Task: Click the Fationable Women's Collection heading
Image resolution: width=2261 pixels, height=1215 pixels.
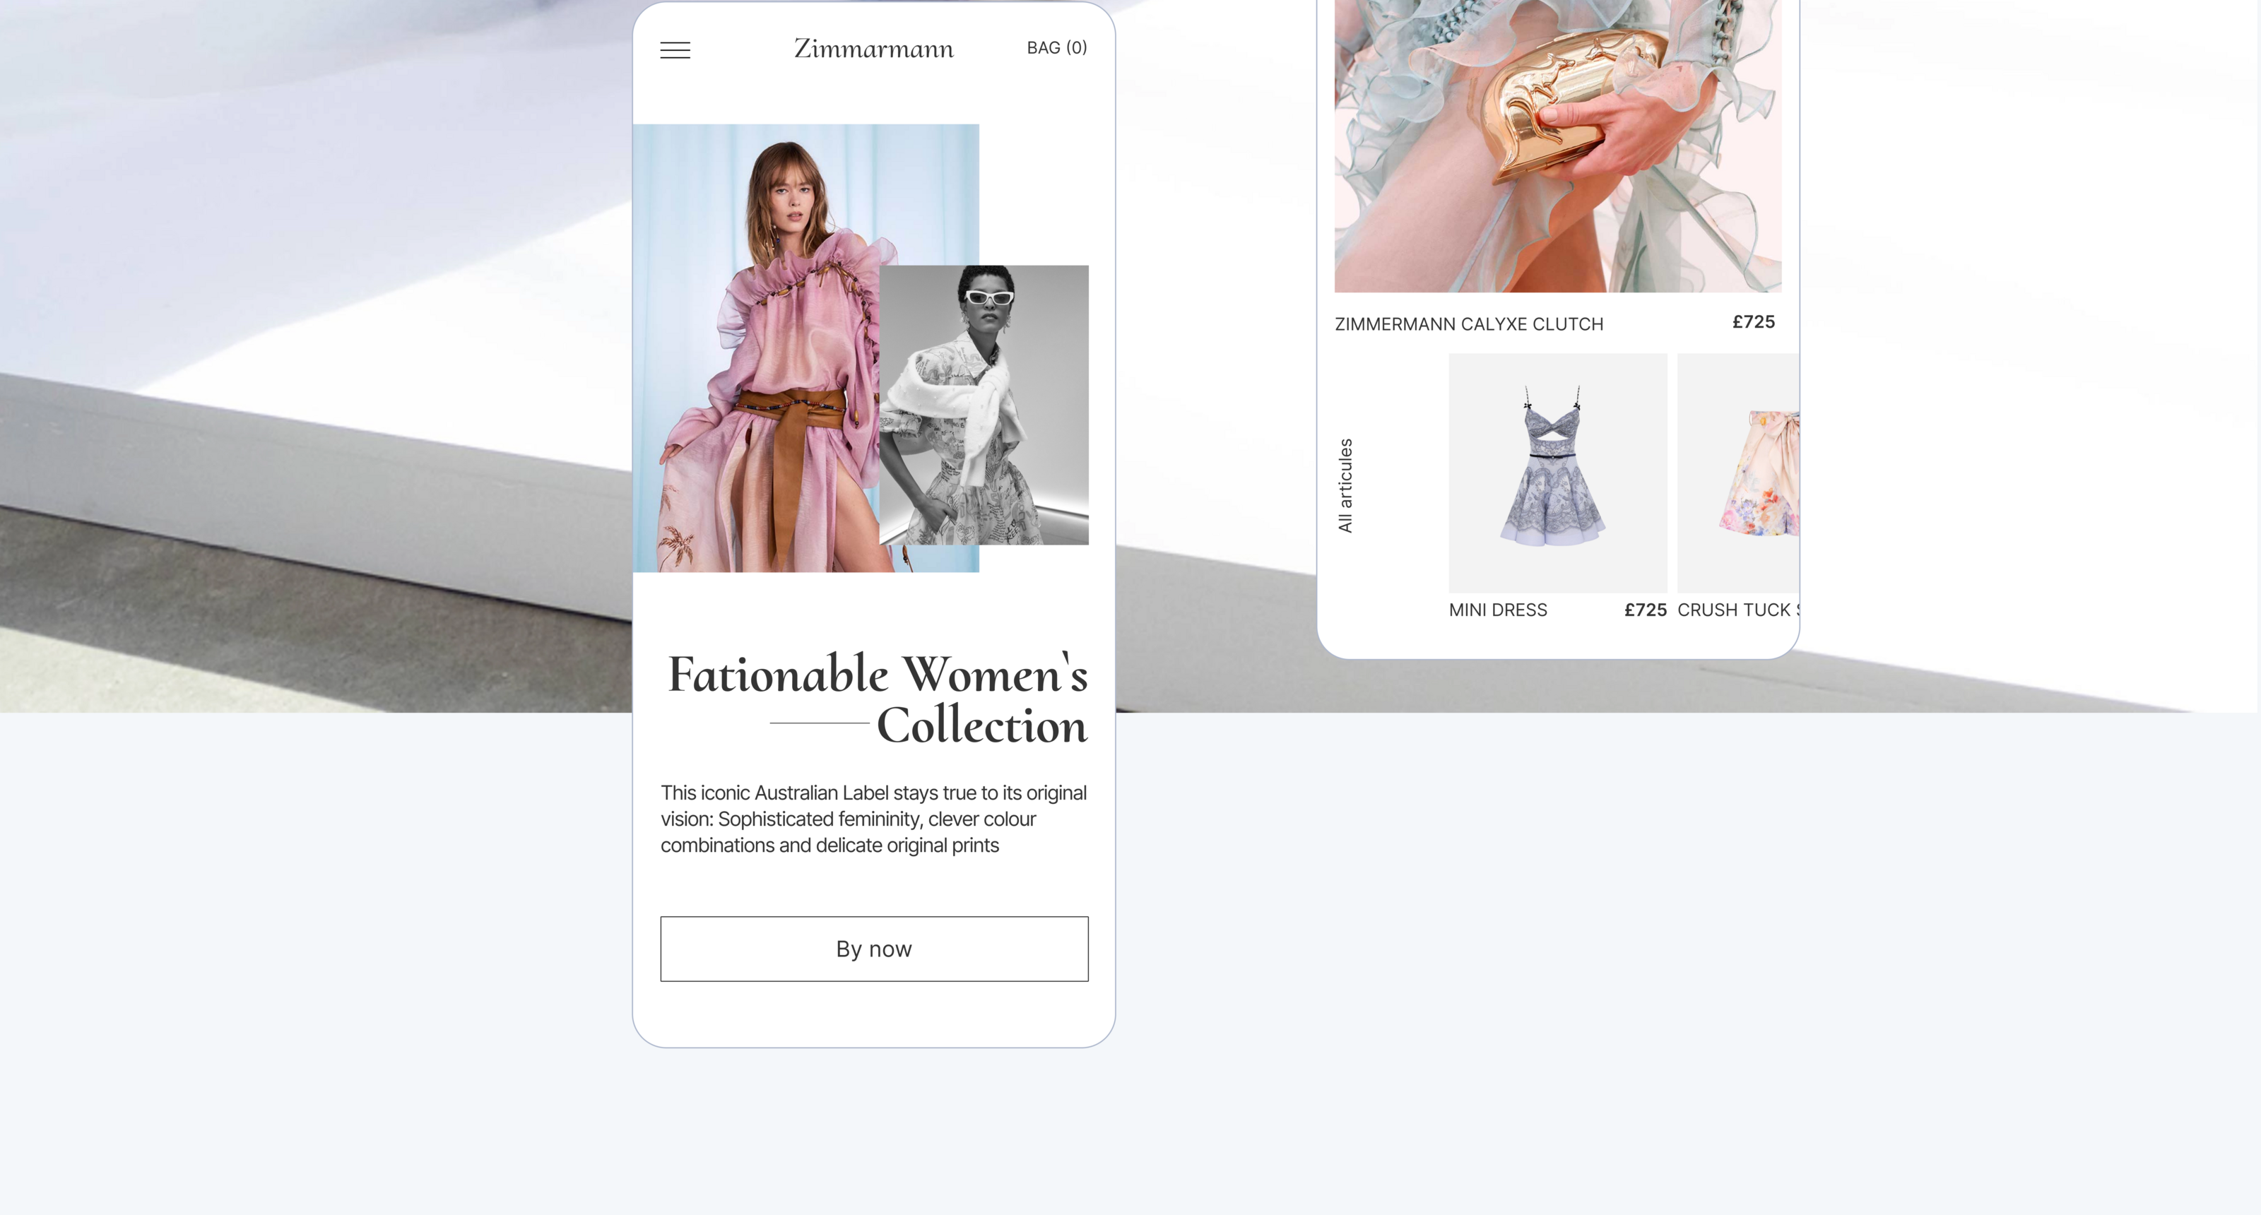Action: tap(877, 674)
